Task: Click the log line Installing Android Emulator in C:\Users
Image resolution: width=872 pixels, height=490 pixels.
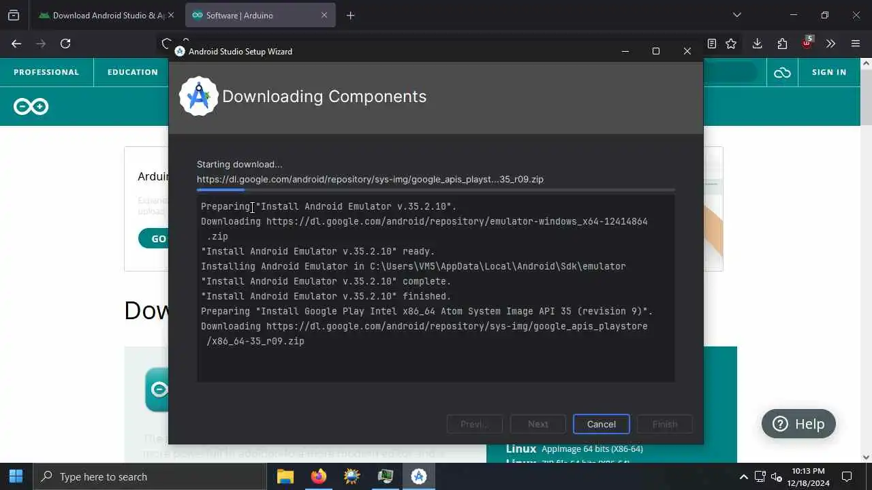Action: click(413, 266)
